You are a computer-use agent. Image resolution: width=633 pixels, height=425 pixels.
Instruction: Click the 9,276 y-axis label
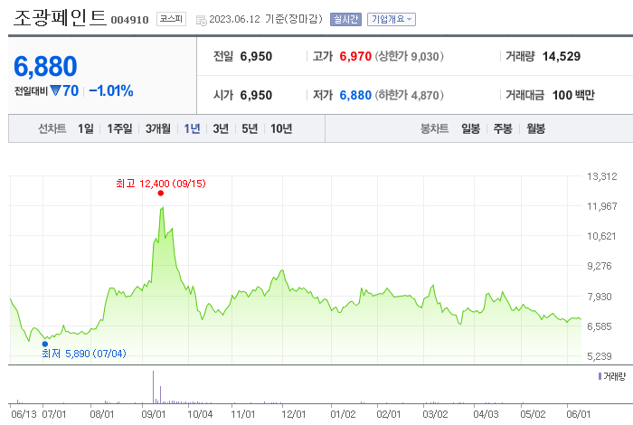pos(600,266)
